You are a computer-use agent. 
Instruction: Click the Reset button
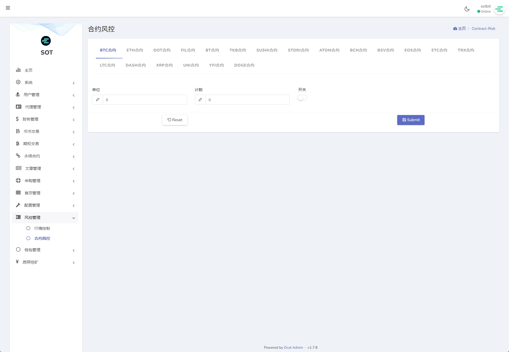(175, 120)
